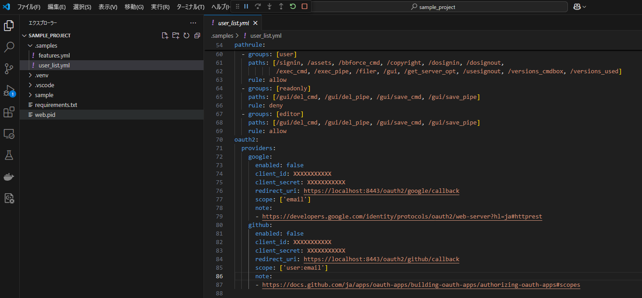
Task: Open the Search view in the activity bar
Action: coord(9,47)
